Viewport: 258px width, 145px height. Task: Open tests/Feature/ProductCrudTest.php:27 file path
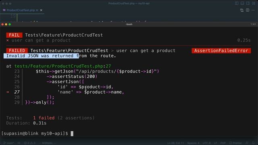click(x=63, y=66)
